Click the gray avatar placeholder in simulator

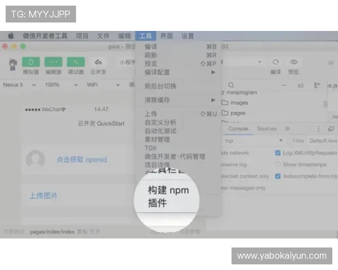point(35,160)
